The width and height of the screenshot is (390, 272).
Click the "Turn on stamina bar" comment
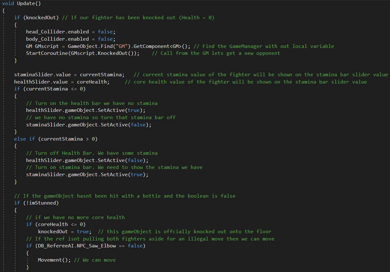coord(114,167)
